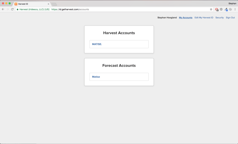Click the Stephan Hoogland name text
Screen dimensions: 238x144
pos(167,18)
